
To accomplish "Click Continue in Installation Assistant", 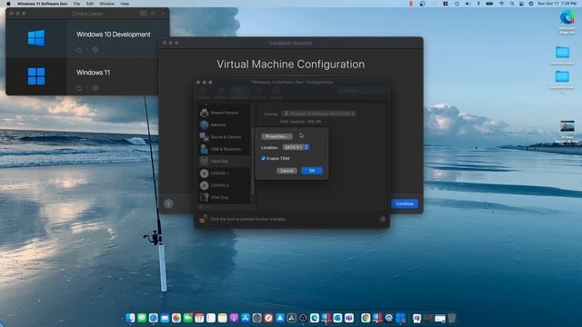I will tap(405, 203).
